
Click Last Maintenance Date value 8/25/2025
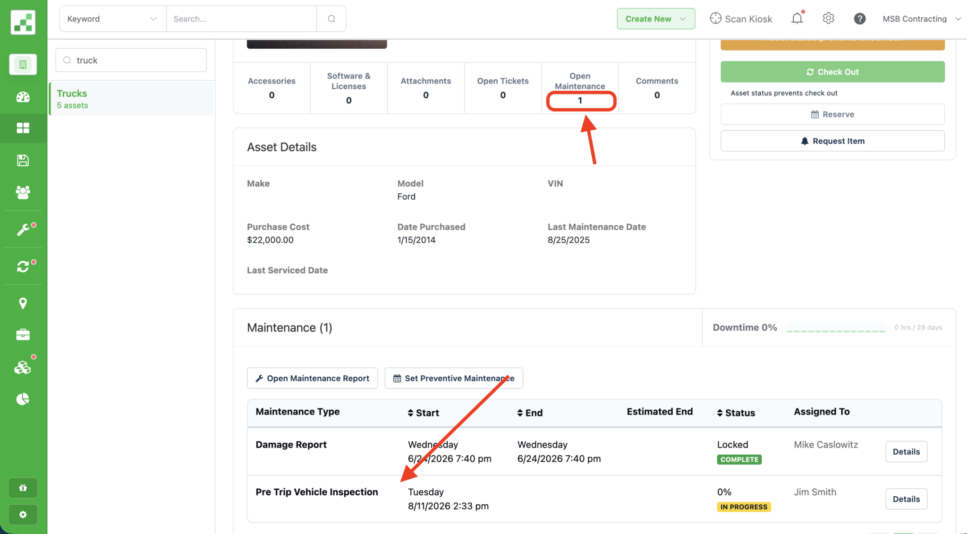point(568,240)
